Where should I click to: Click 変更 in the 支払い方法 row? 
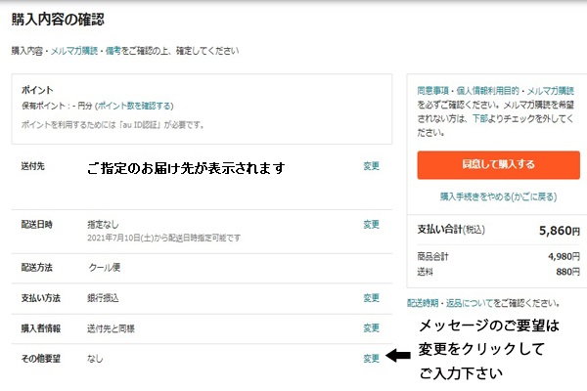(371, 297)
